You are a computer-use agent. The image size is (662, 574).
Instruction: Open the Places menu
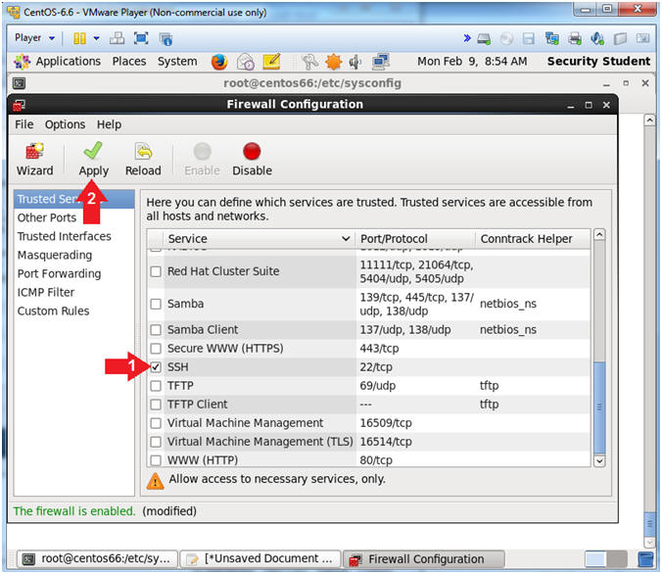[x=129, y=62]
